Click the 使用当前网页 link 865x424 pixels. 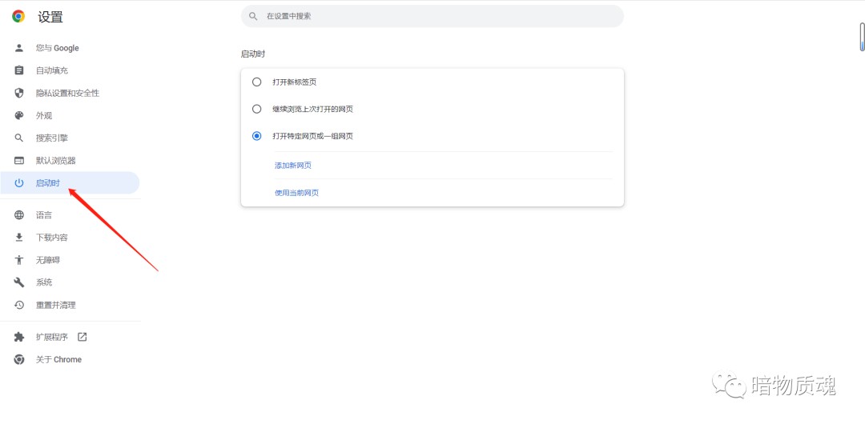(297, 193)
